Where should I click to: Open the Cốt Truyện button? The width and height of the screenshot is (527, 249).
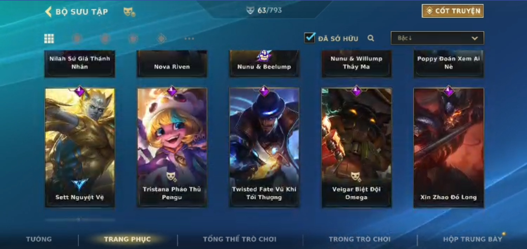(453, 11)
